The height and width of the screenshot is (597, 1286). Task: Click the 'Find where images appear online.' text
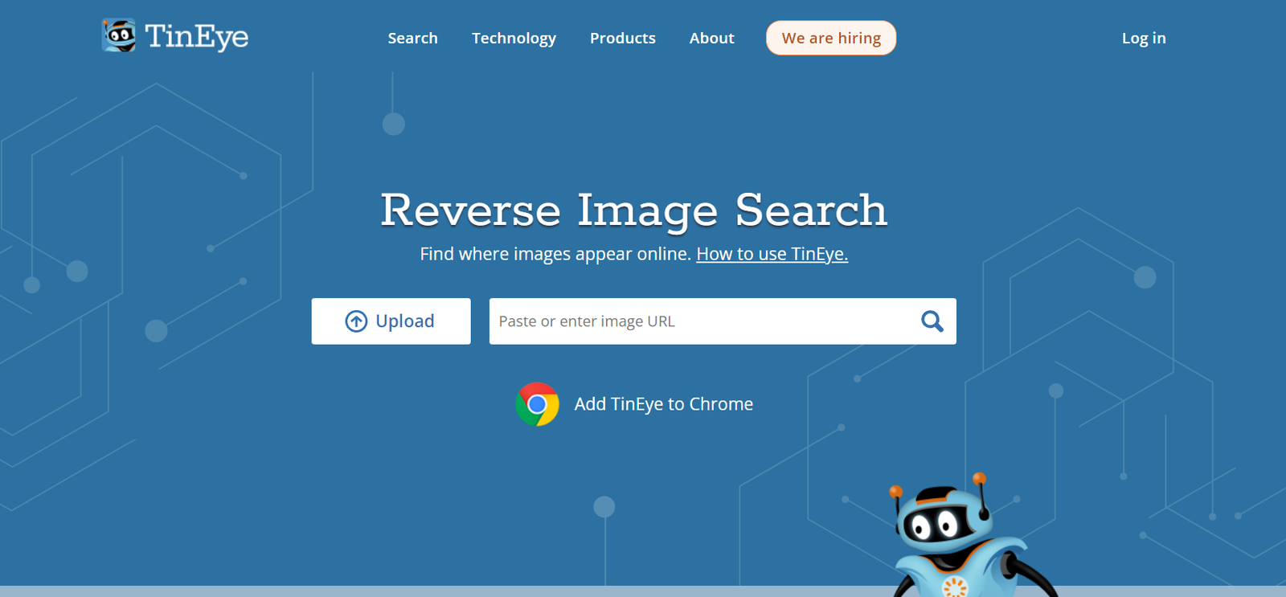click(555, 254)
